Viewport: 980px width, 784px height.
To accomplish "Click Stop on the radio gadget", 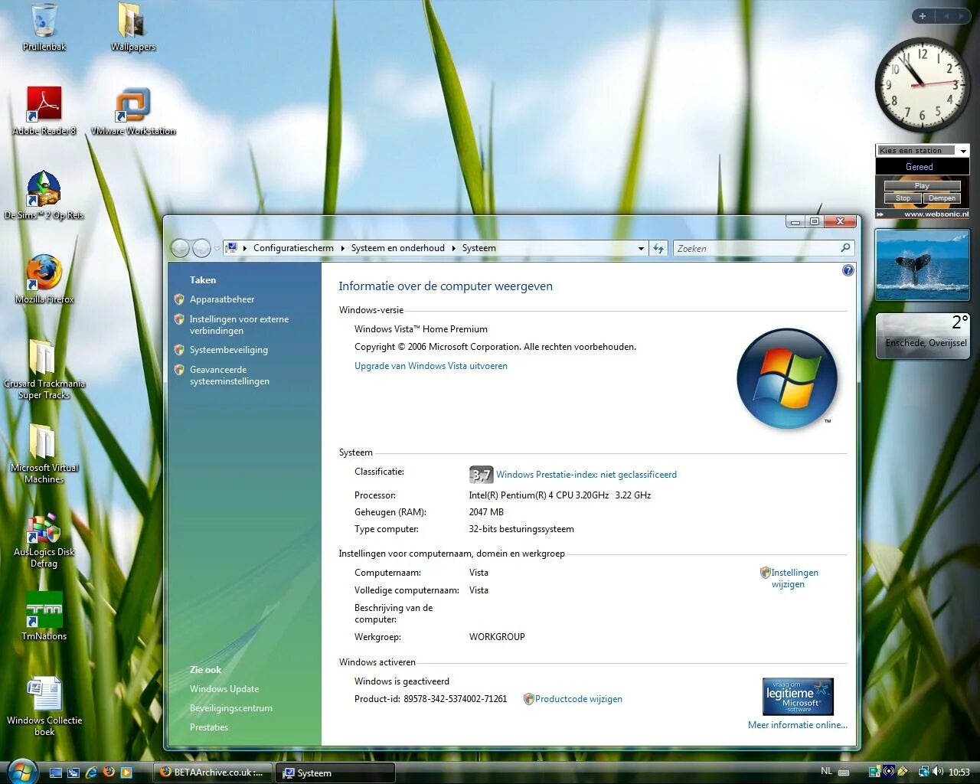I will pyautogui.click(x=903, y=198).
